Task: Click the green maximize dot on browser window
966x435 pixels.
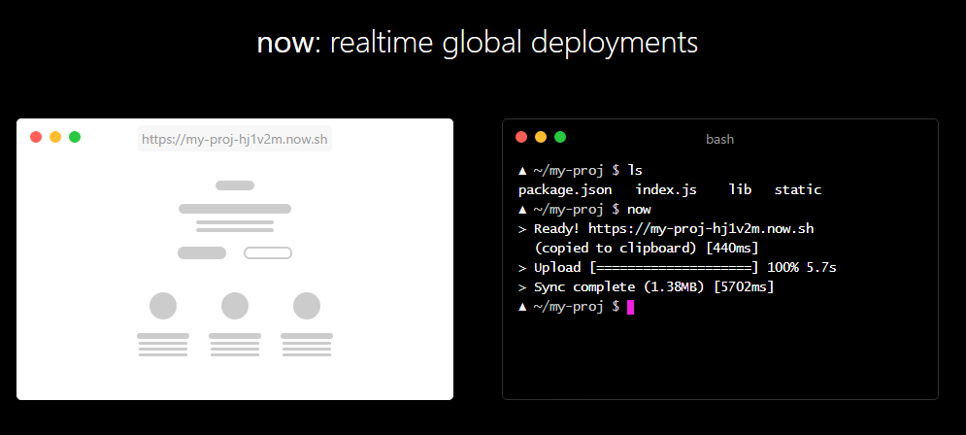Action: click(x=75, y=137)
